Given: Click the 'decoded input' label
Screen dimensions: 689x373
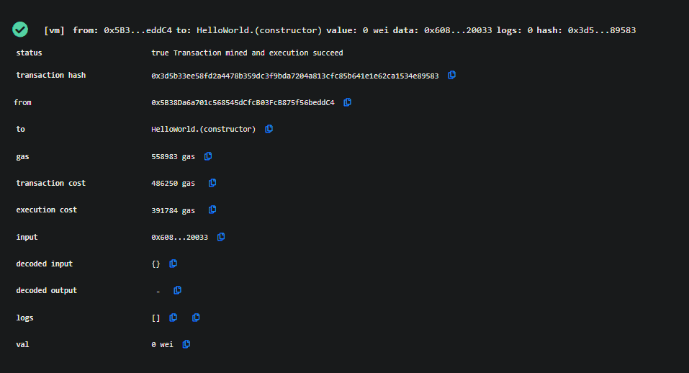Looking at the screenshot, I should (x=45, y=264).
